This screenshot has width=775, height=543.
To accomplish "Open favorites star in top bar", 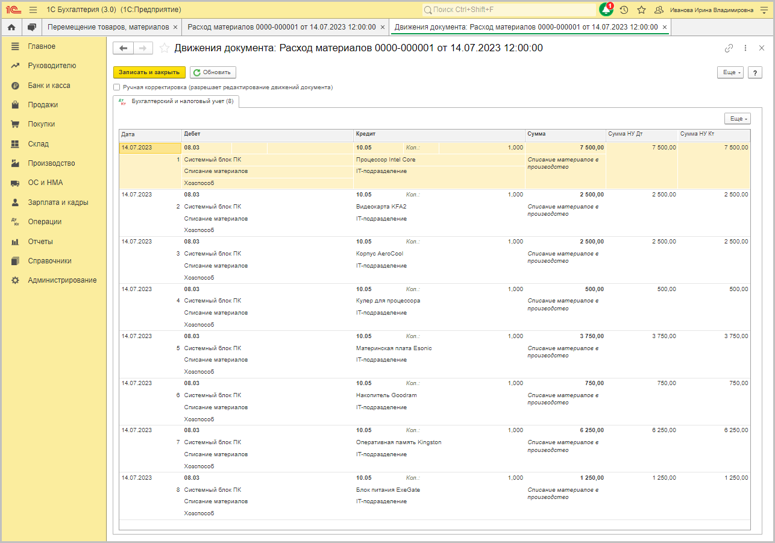I will (641, 10).
